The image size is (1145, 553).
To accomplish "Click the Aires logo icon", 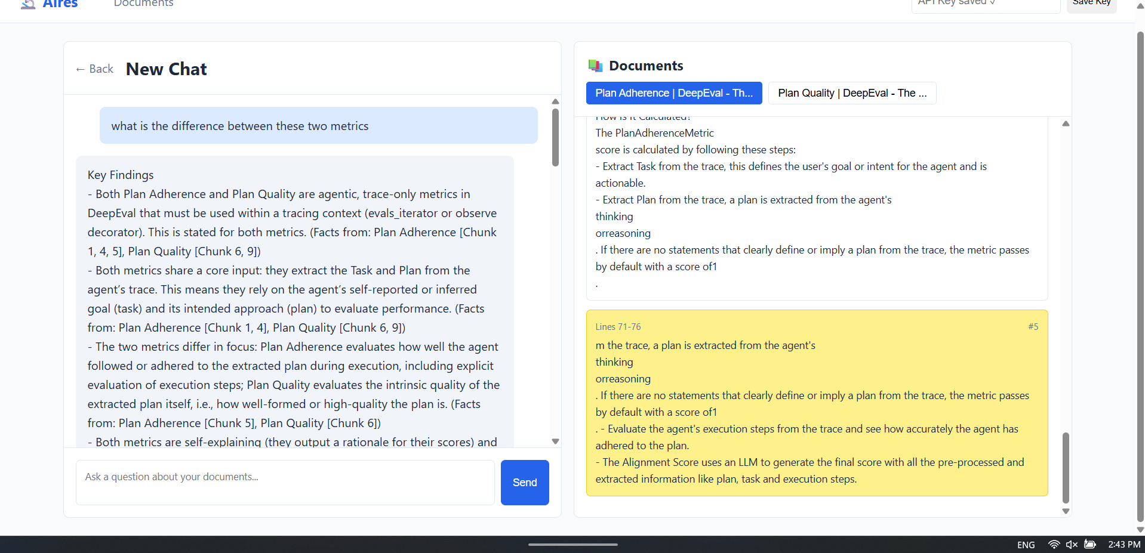I will pos(28,4).
